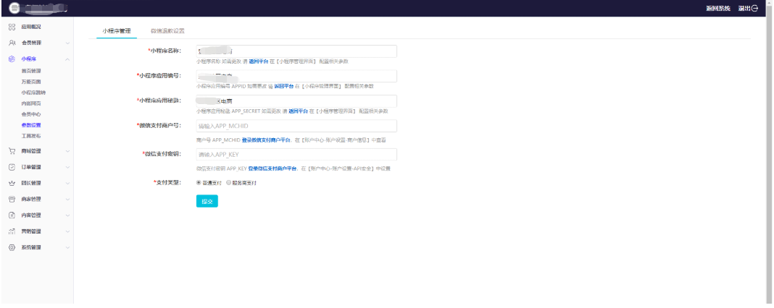
Task: Click the 商城管理 shopping cart icon
Action: (x=12, y=151)
